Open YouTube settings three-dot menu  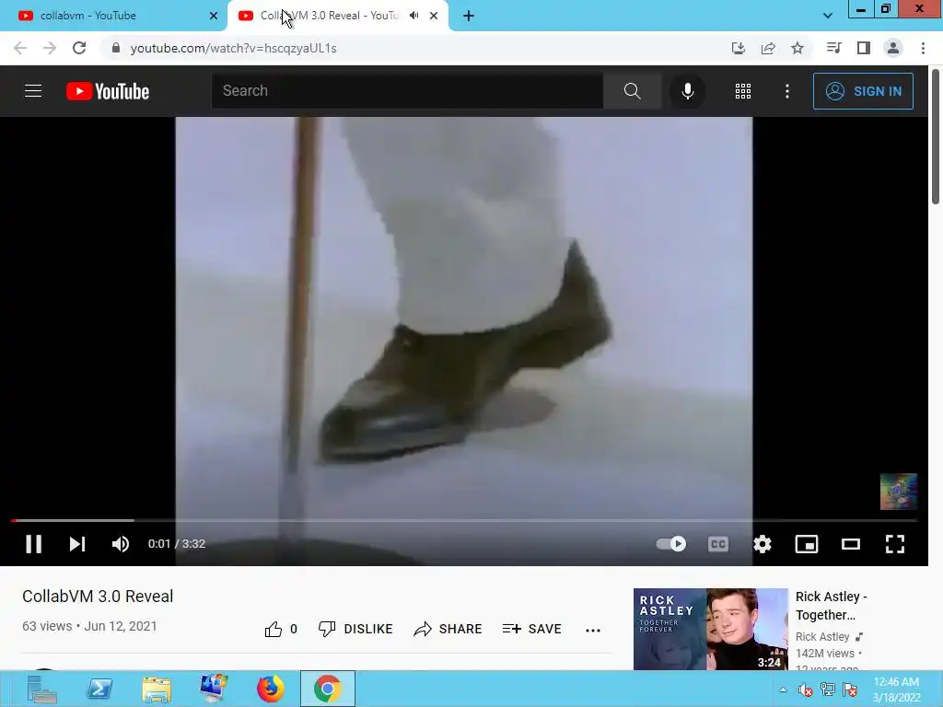pyautogui.click(x=786, y=91)
